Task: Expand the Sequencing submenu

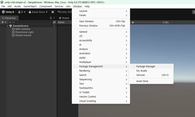Action: point(101,80)
